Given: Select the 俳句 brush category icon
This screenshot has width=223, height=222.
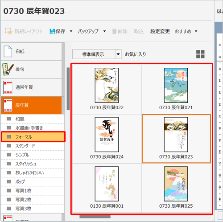Looking at the screenshot, I should [x=8, y=70].
